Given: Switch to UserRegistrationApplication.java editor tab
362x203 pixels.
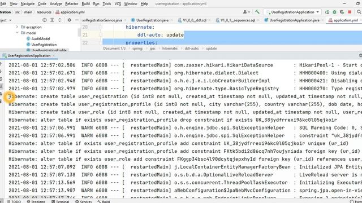Looking at the screenshot, I should coord(294,20).
